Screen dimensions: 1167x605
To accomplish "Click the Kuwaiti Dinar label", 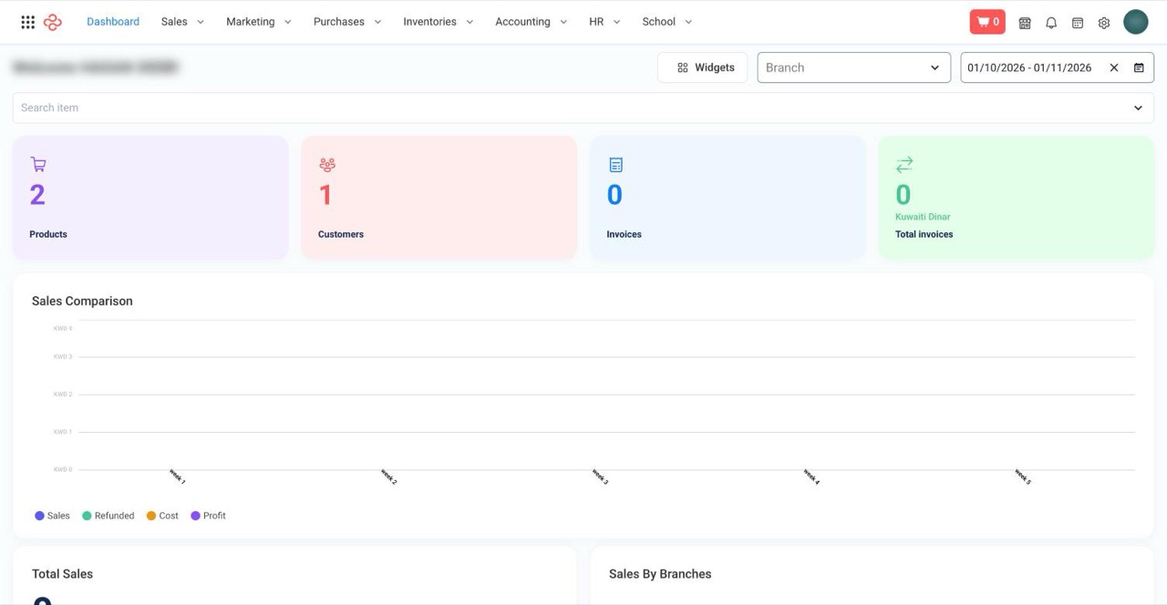I will tap(923, 217).
